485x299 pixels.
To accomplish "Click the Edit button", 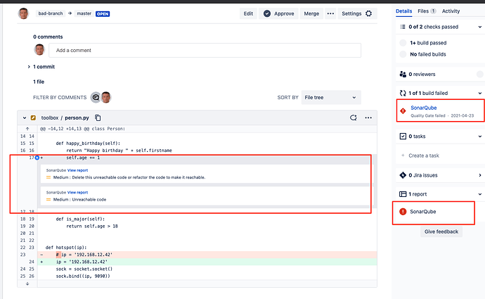I will pos(248,13).
